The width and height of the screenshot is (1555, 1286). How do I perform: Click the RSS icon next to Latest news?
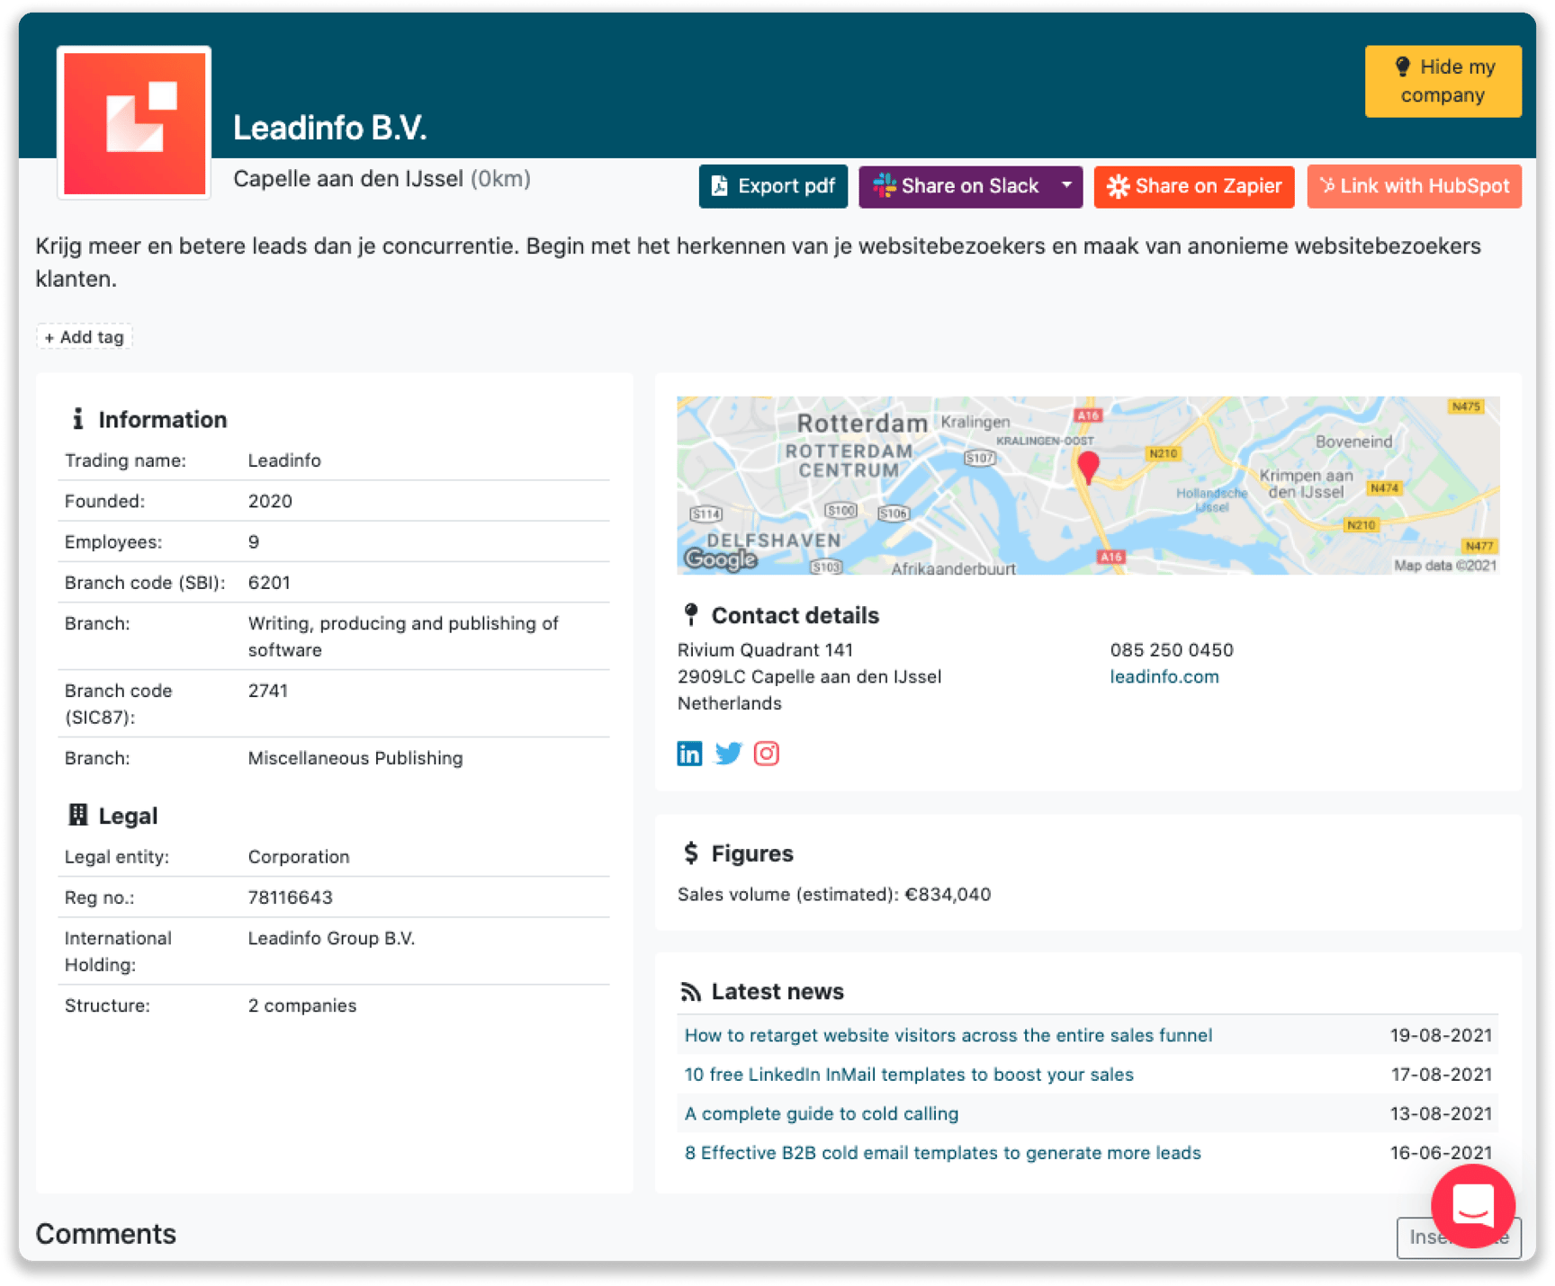[691, 991]
